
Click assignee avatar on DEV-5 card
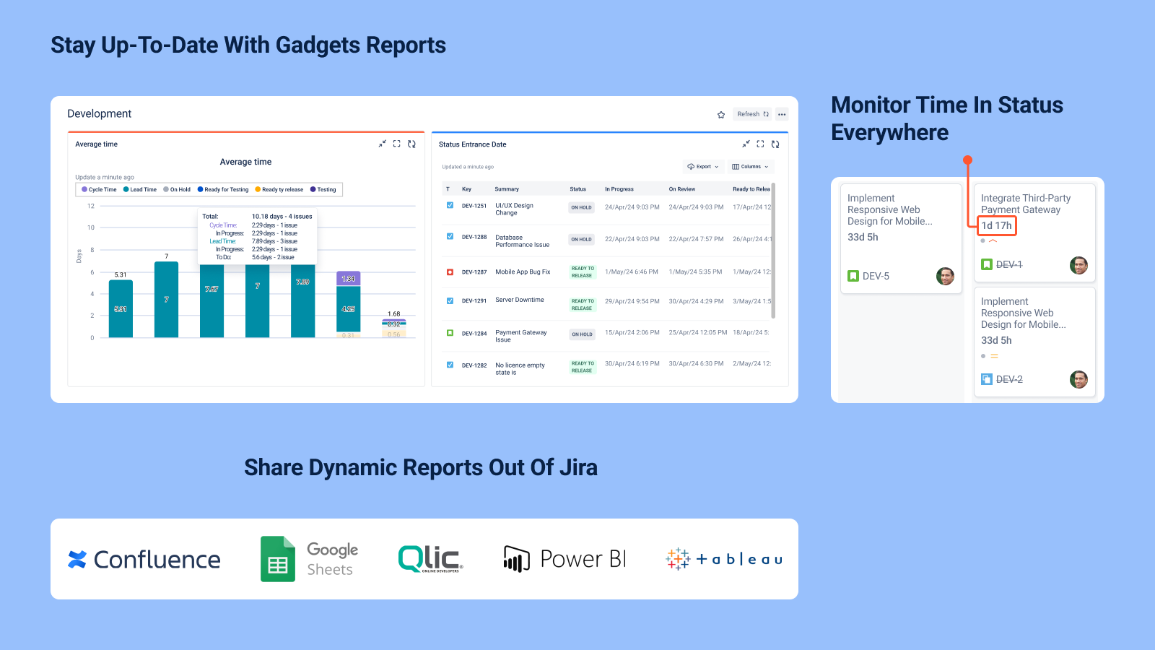tap(945, 276)
